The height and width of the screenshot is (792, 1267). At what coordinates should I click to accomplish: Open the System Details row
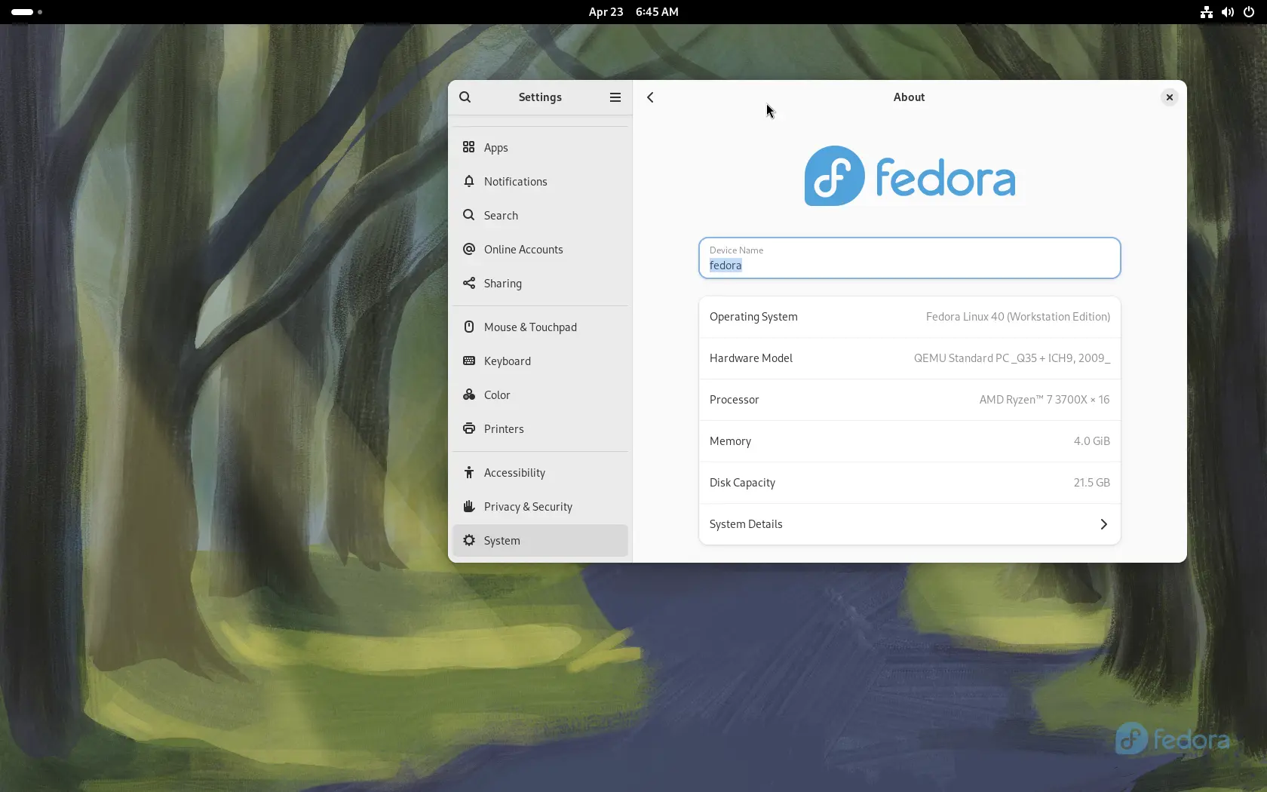pos(910,524)
